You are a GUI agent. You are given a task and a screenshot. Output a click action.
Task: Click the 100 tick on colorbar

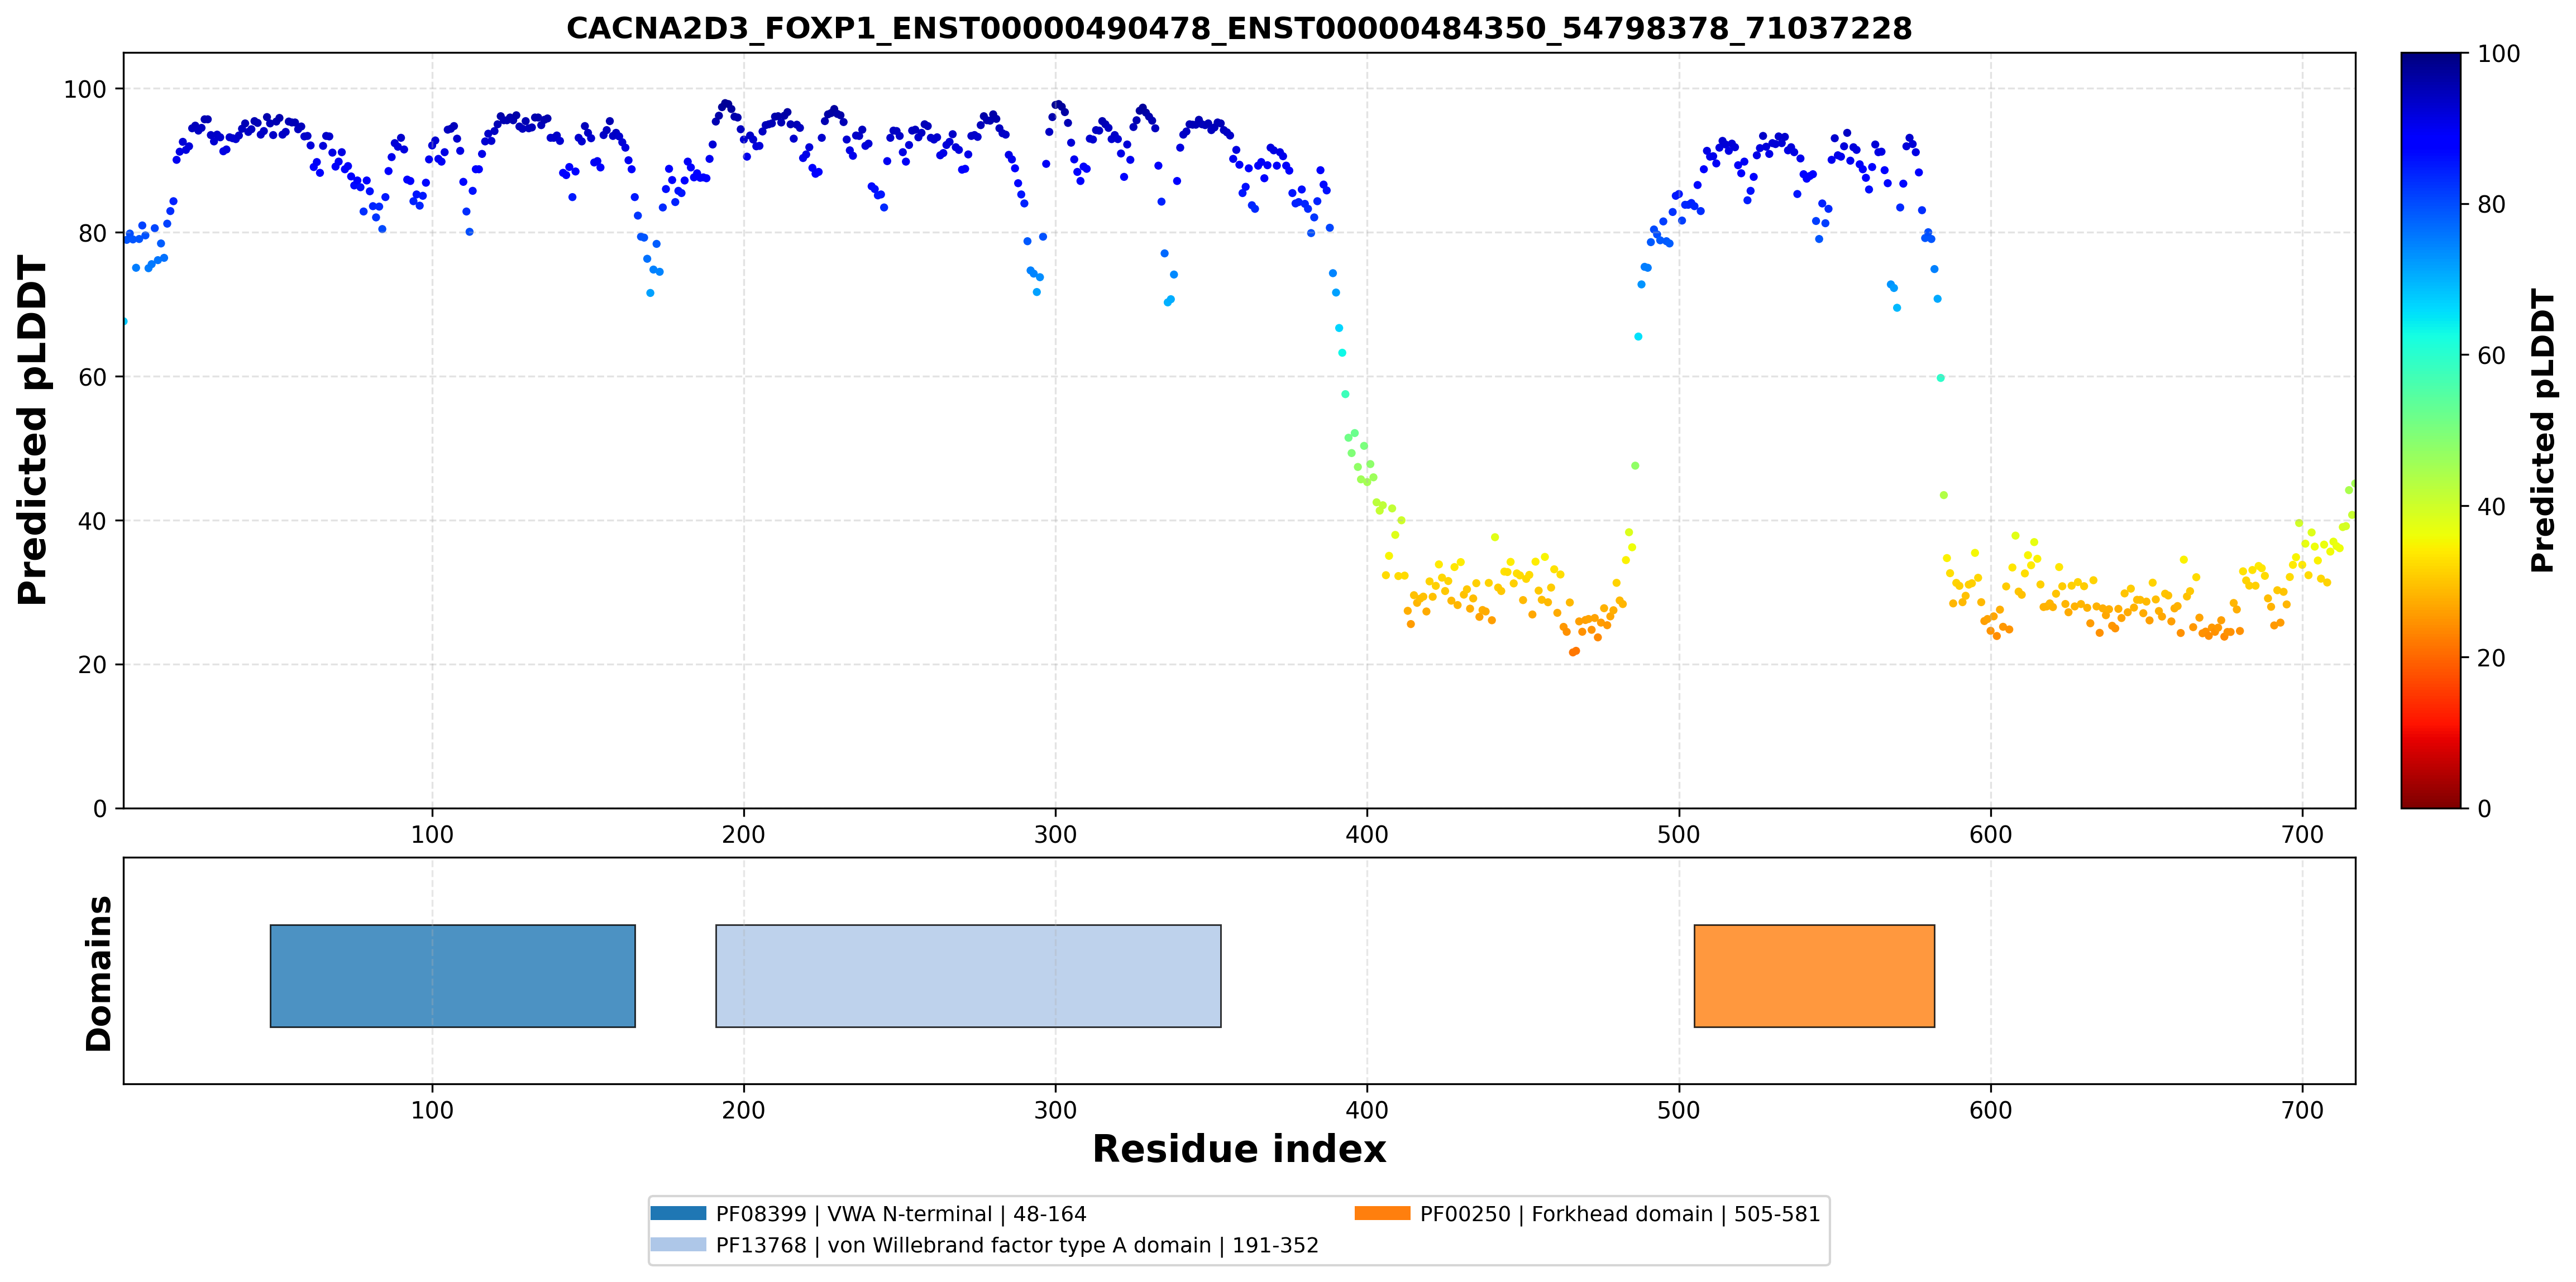click(2498, 54)
